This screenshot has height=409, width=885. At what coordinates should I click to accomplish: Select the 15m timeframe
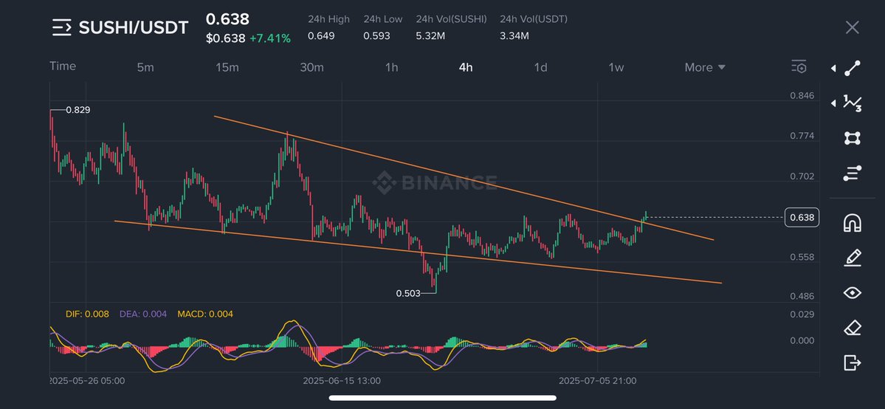tap(227, 67)
